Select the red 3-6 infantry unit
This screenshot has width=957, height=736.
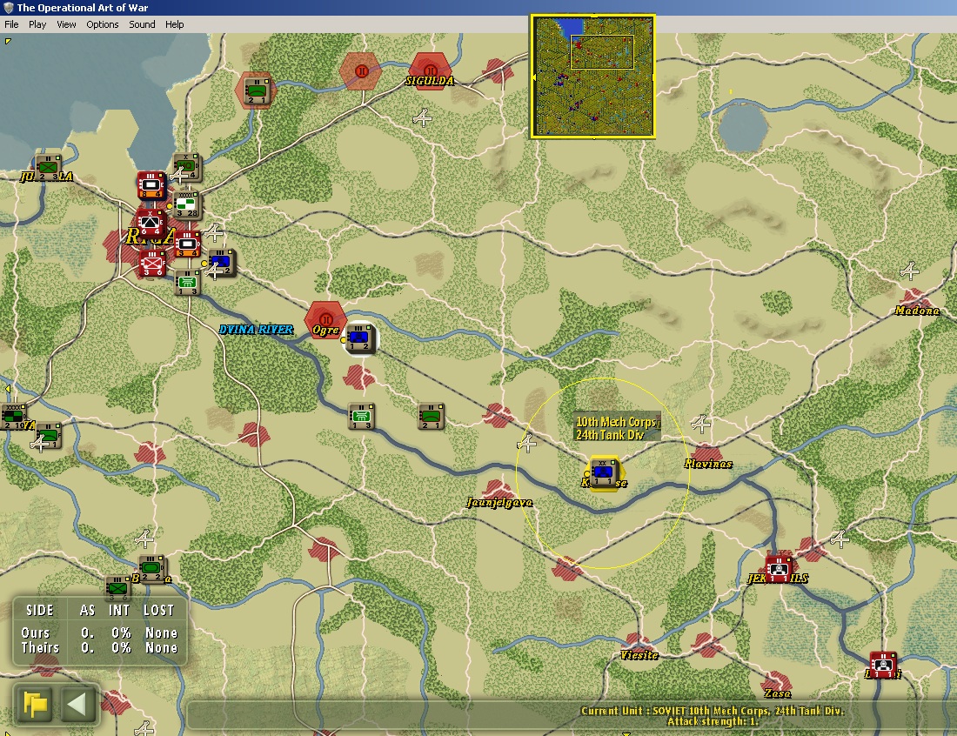pyautogui.click(x=151, y=263)
